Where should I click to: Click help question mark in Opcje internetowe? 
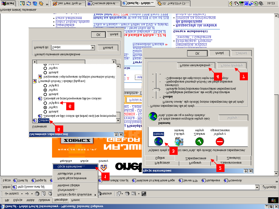246,171
